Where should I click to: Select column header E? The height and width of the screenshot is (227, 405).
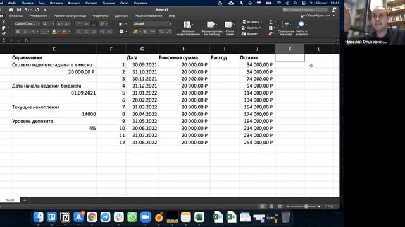(54, 49)
